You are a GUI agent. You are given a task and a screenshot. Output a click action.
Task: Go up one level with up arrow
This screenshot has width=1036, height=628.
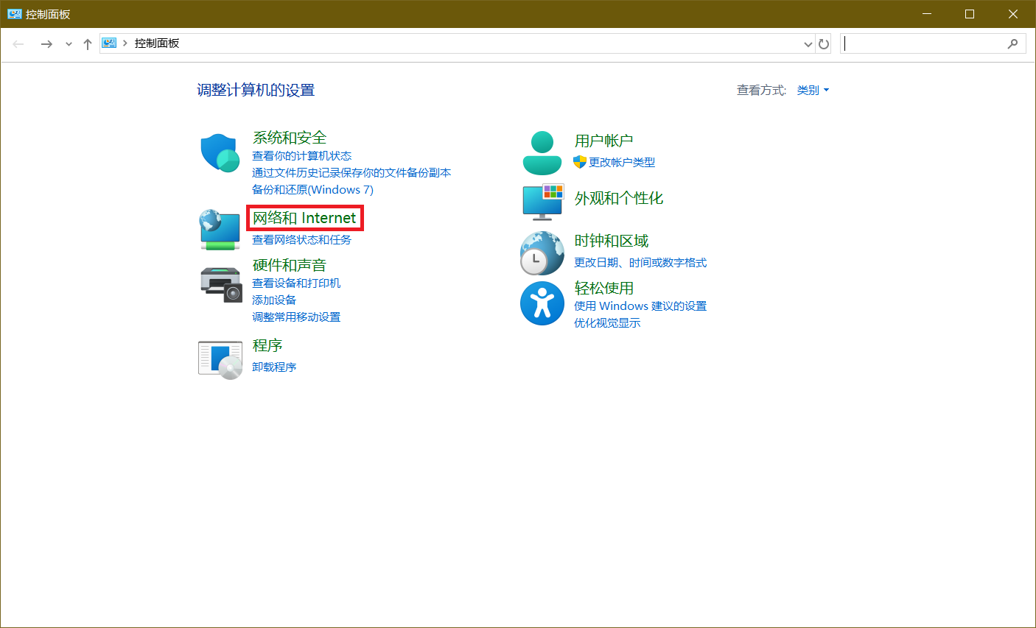[87, 44]
